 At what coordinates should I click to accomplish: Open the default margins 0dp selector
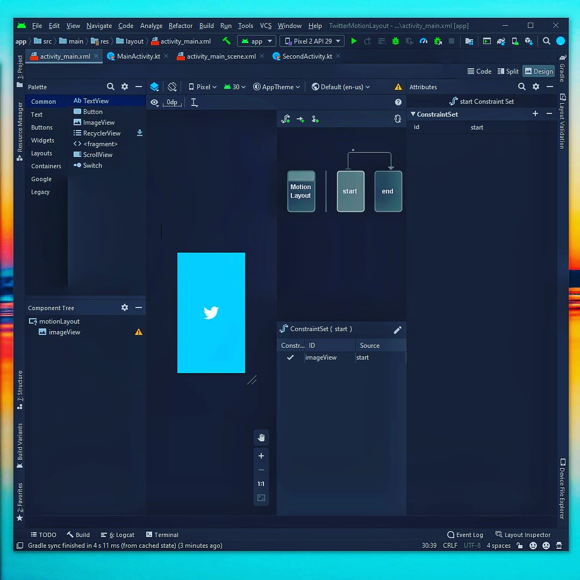[172, 103]
